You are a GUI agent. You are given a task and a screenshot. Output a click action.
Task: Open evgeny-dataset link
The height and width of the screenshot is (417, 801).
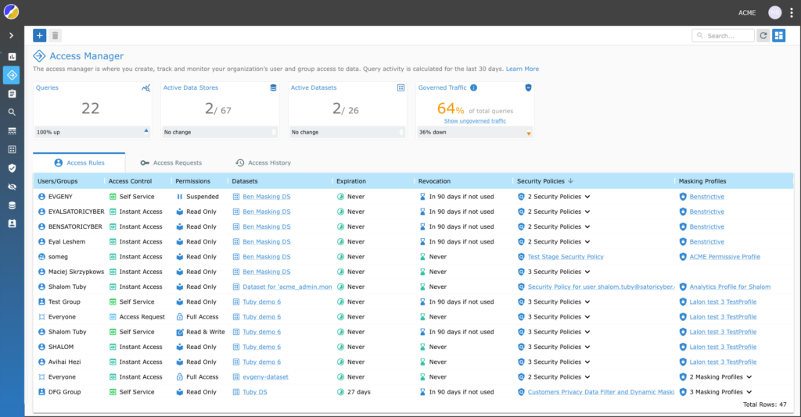pos(266,377)
